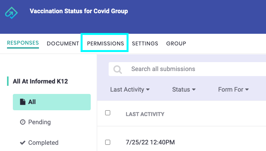Image resolution: width=266 pixels, height=151 pixels.
Task: Open the Form For filter dropdown
Action: (x=233, y=89)
